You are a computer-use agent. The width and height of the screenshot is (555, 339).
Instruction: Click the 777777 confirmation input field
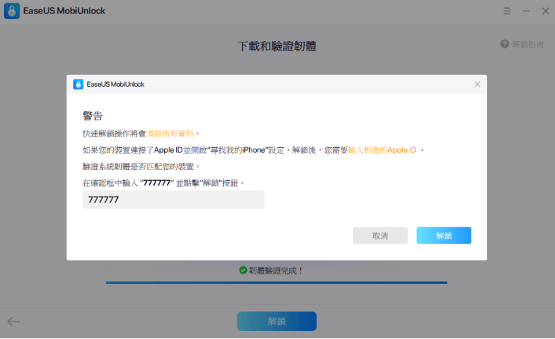(x=173, y=200)
